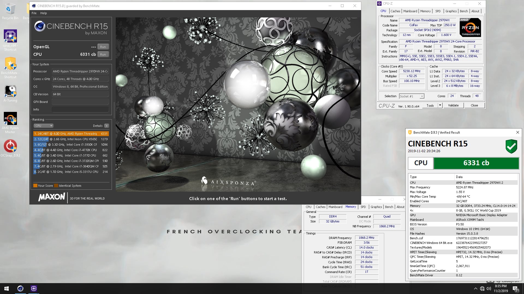Open About tab in top CPU-Z
524x294 pixels.
click(x=475, y=11)
